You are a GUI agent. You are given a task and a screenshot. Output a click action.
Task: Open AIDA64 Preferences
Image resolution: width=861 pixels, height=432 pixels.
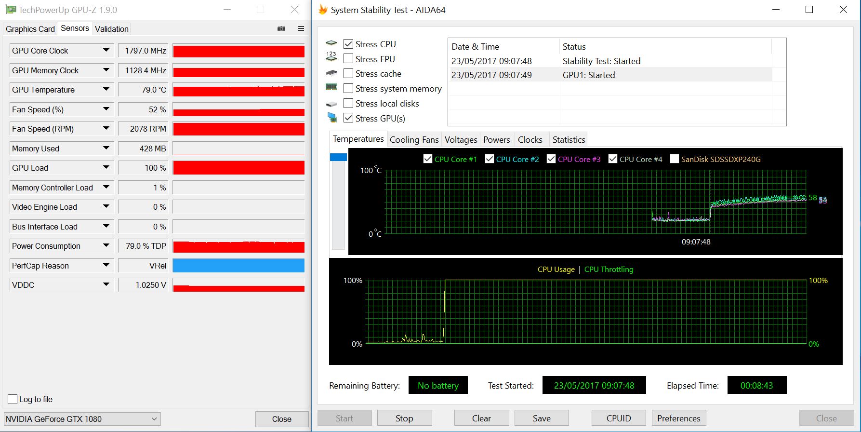coord(679,418)
